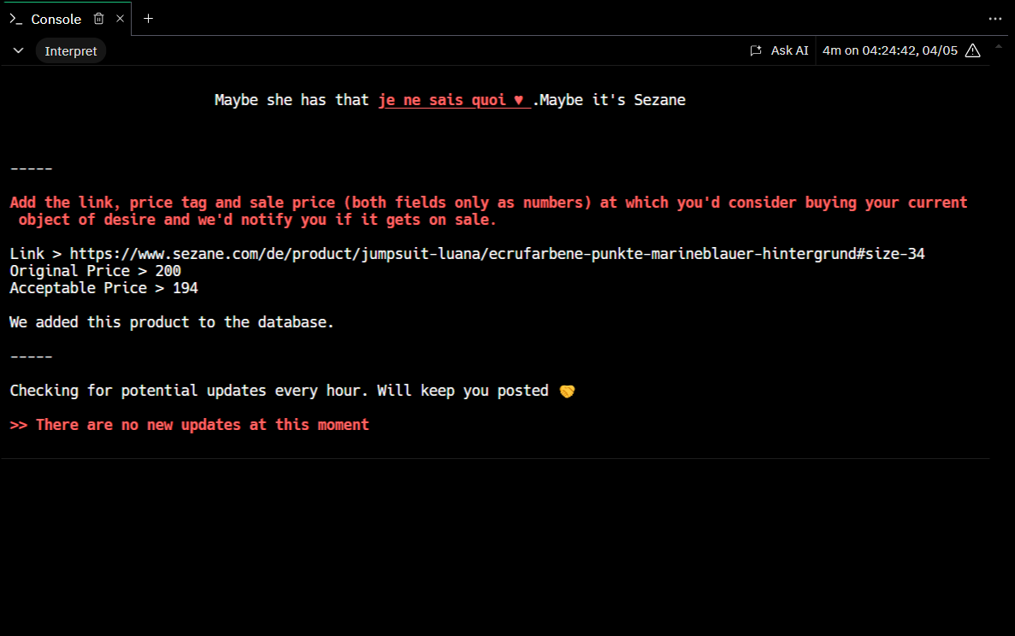1015x636 pixels.
Task: Click the handshake emoji after 'keep you posted'
Action: pos(567,391)
